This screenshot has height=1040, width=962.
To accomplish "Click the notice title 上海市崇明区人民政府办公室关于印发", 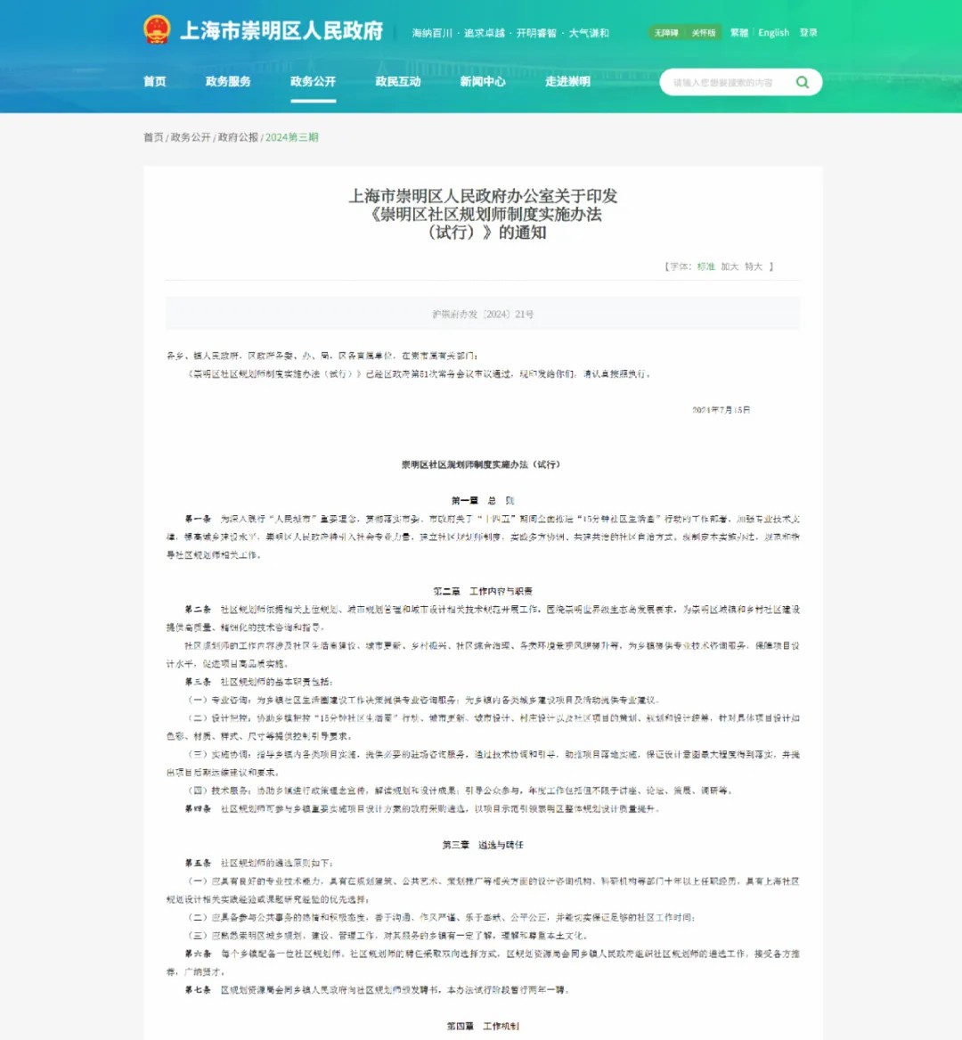I will (483, 196).
